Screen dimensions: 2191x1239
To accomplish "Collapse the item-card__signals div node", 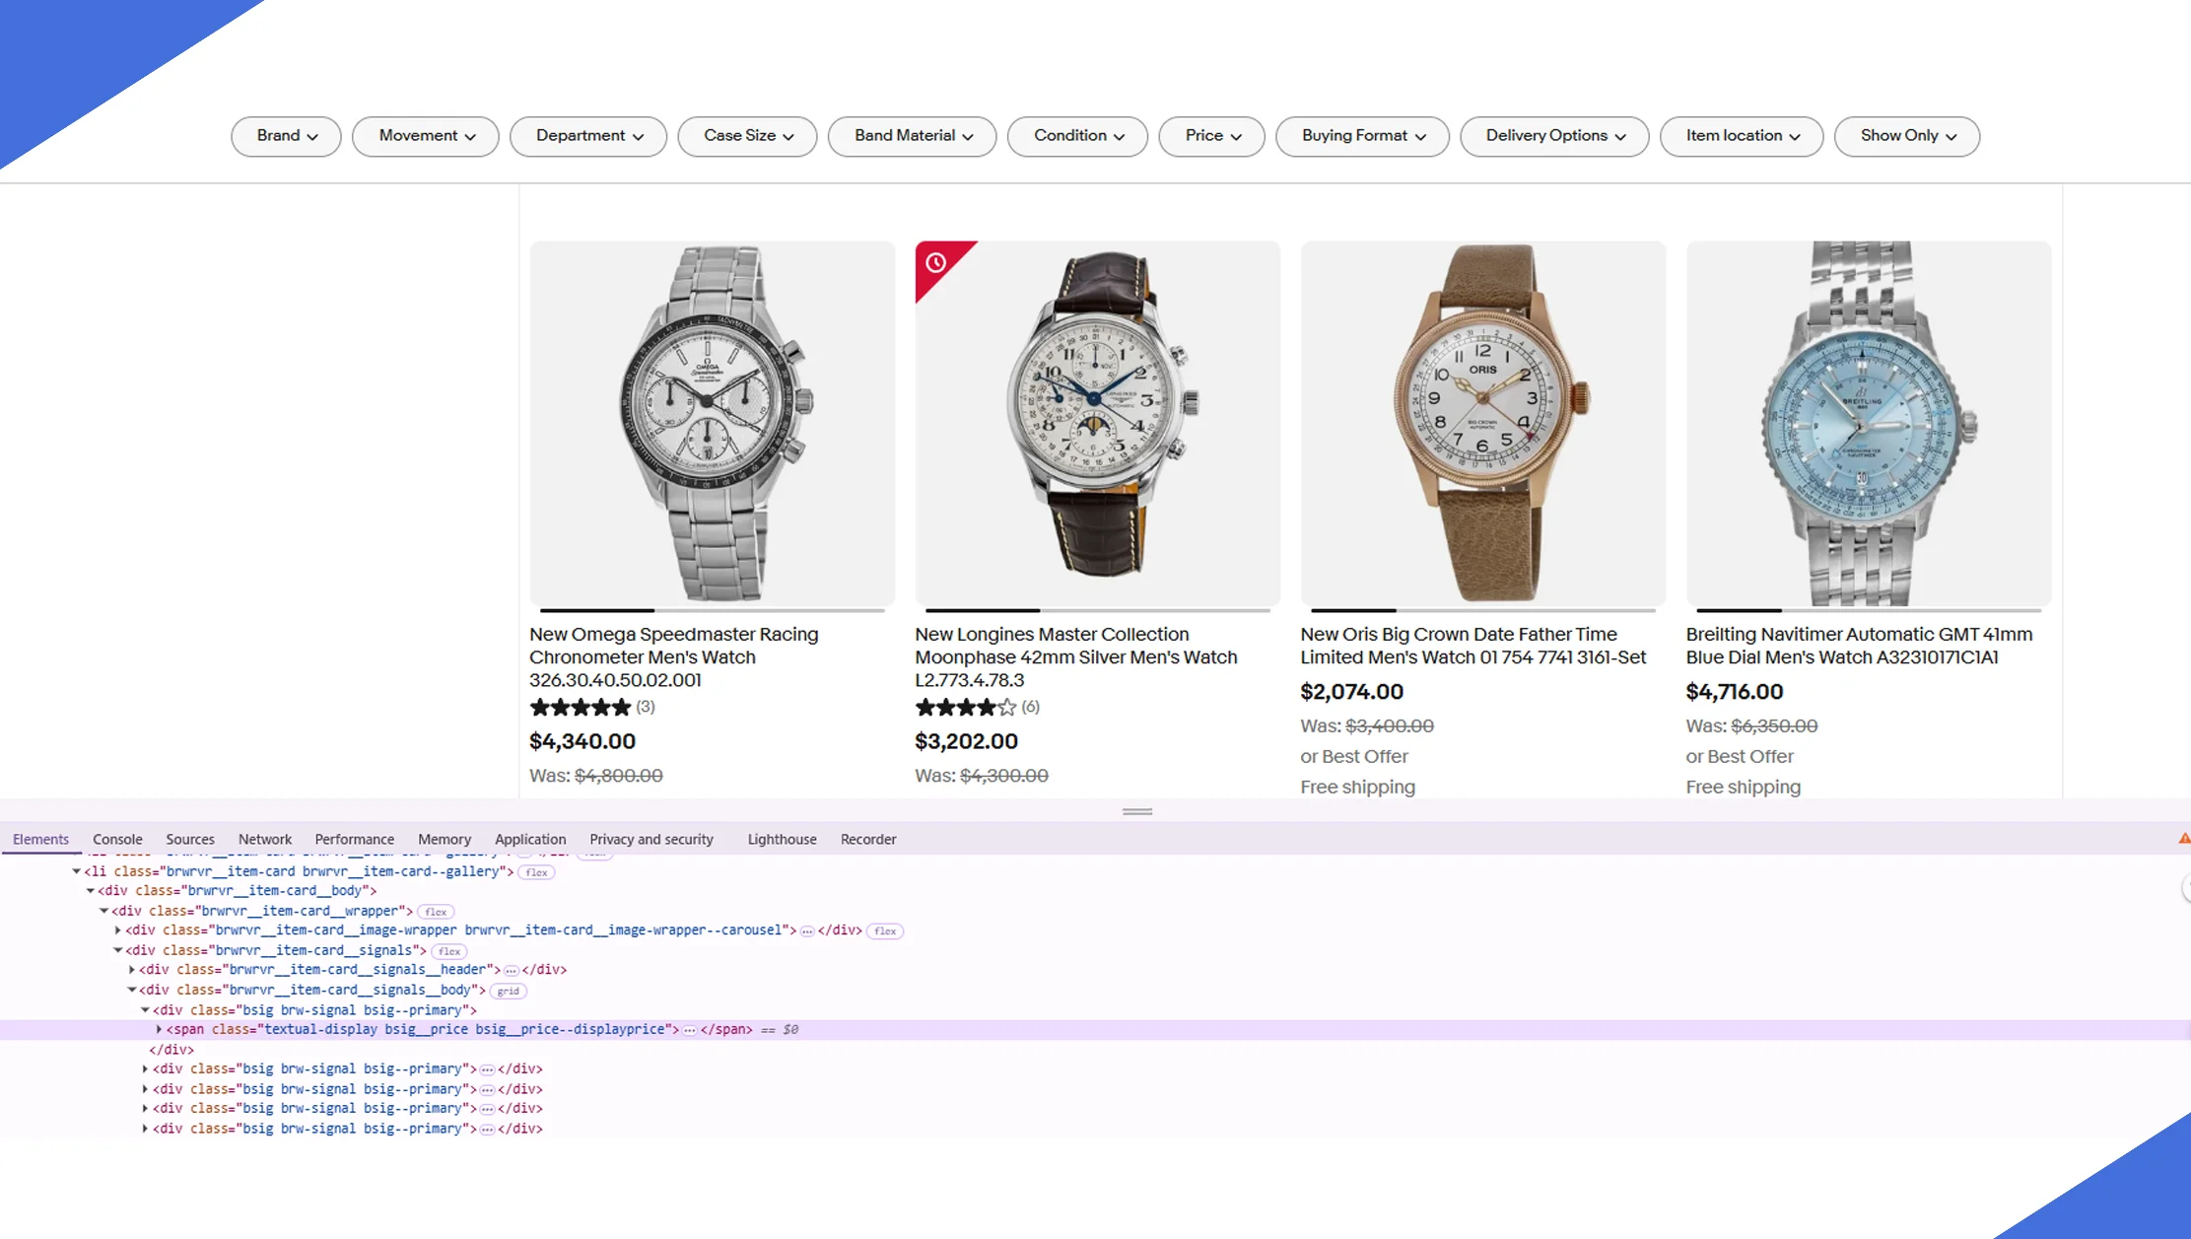I will (117, 951).
